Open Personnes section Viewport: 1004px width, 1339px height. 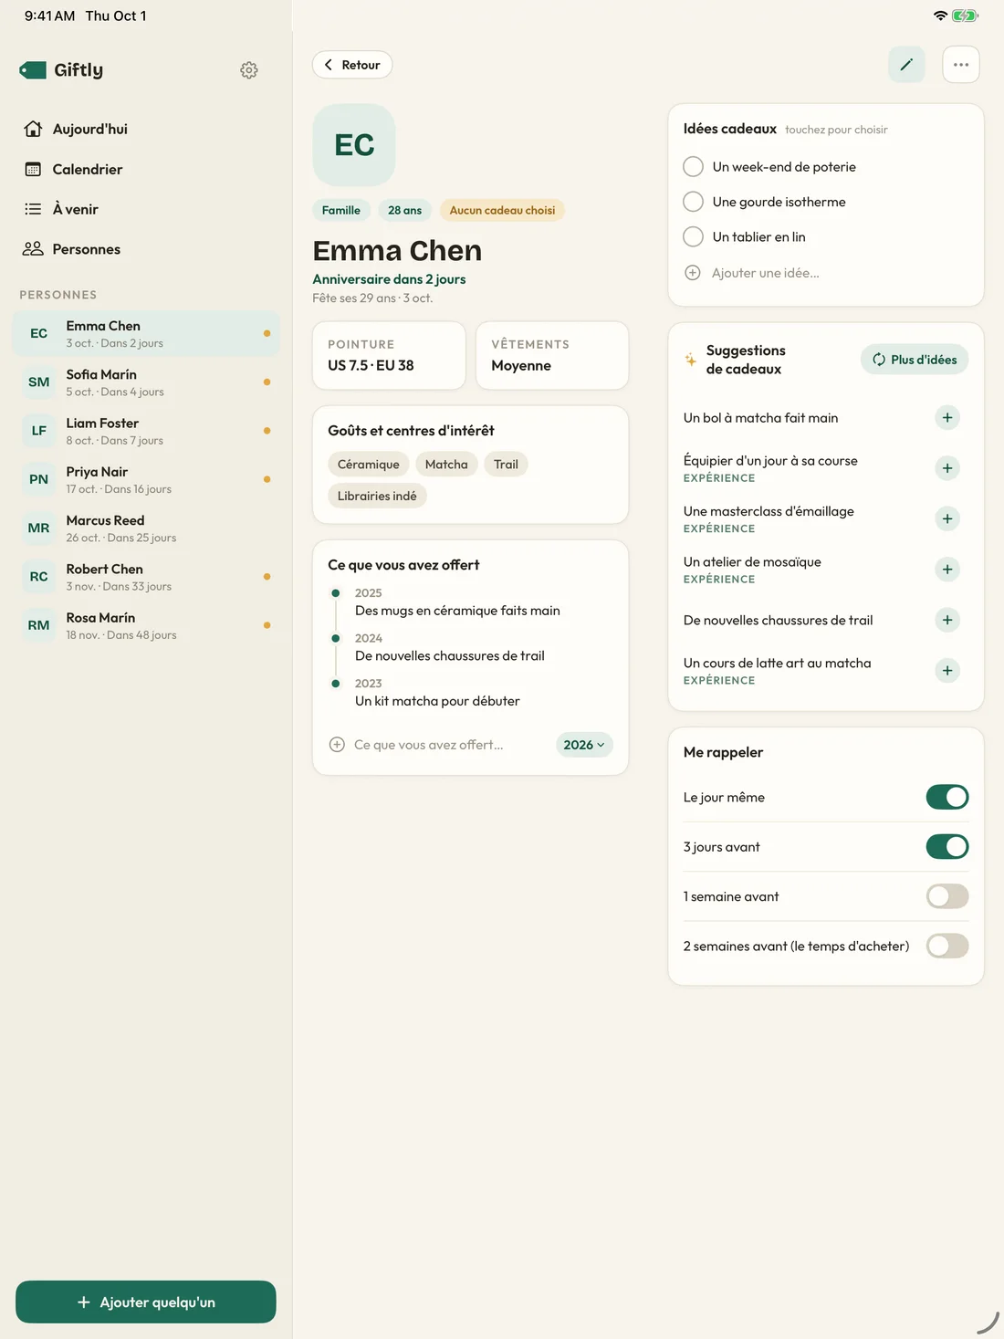[146, 249]
